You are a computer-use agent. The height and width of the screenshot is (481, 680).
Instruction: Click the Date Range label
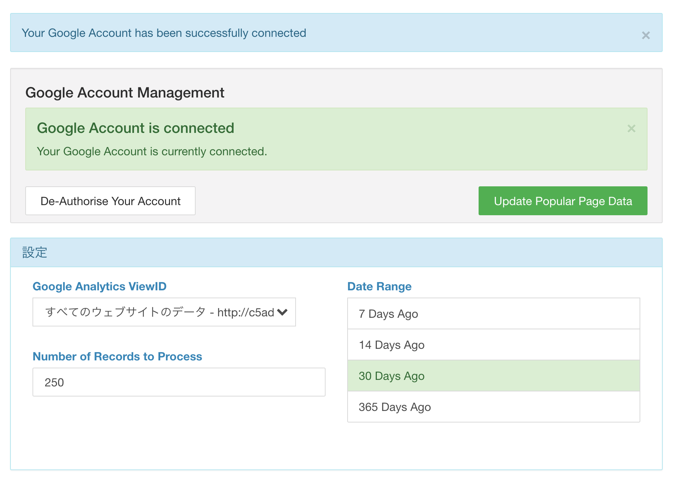click(379, 286)
